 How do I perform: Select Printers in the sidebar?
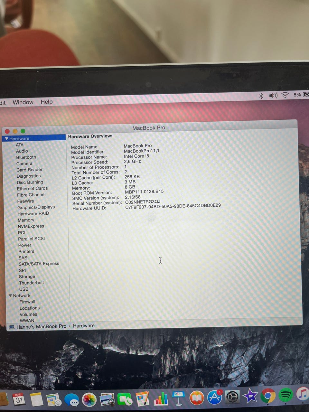[x=26, y=251]
